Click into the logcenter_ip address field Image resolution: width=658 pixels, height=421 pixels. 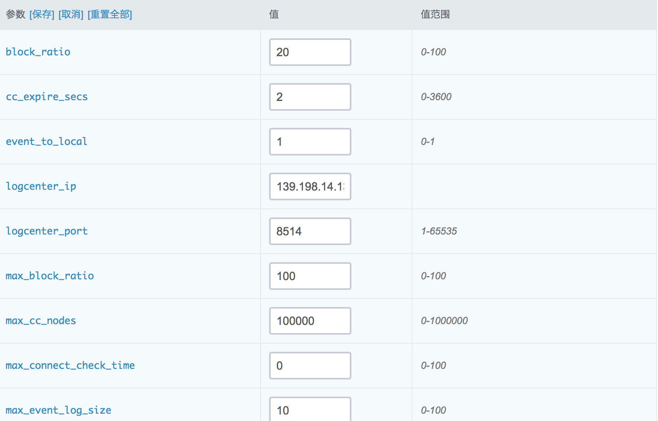tap(310, 186)
